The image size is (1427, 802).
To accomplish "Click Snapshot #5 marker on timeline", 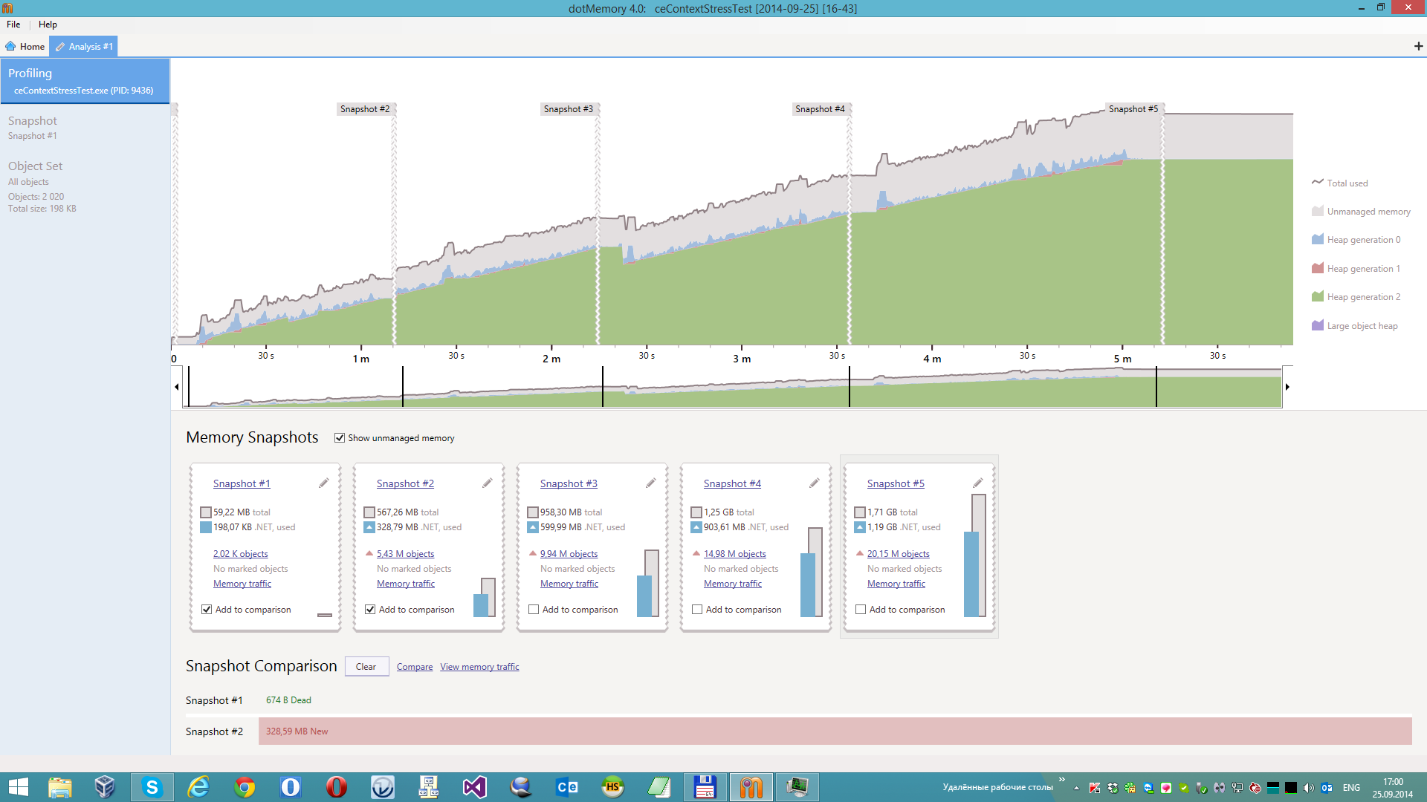I will click(1133, 109).
